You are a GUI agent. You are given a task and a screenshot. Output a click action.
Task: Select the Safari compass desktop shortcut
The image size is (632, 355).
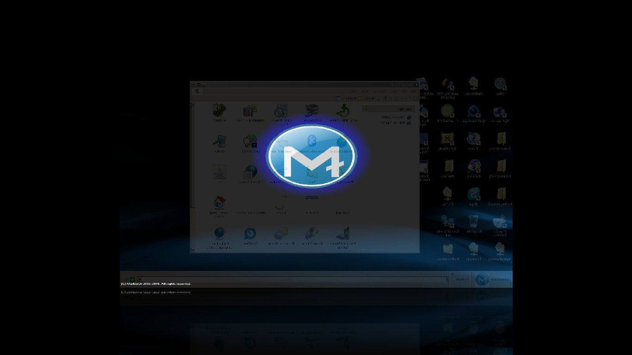tap(500, 84)
